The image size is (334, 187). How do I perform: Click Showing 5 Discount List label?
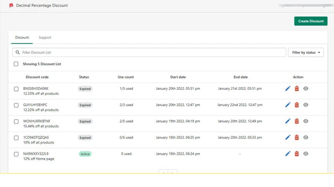(42, 64)
